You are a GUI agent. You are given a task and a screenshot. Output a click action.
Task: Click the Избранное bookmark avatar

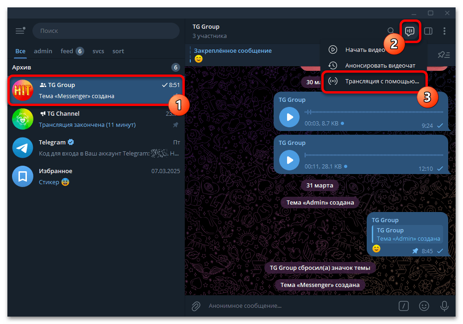click(23, 176)
